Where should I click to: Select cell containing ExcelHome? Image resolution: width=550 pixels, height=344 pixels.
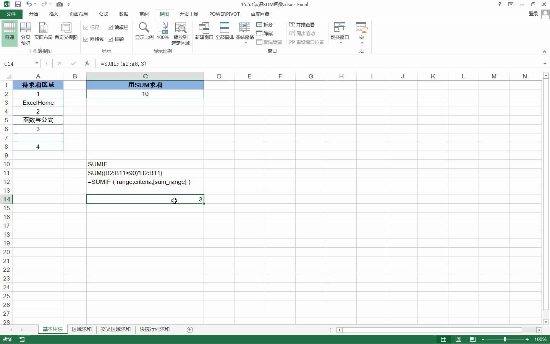click(38, 102)
